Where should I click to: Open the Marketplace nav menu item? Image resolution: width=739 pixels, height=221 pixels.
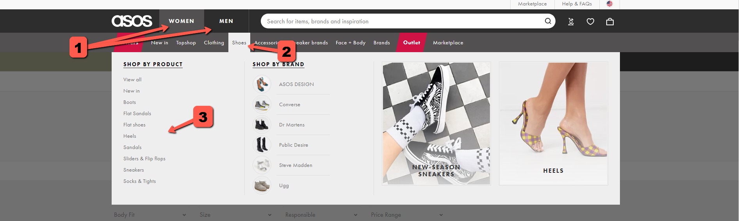pos(448,42)
